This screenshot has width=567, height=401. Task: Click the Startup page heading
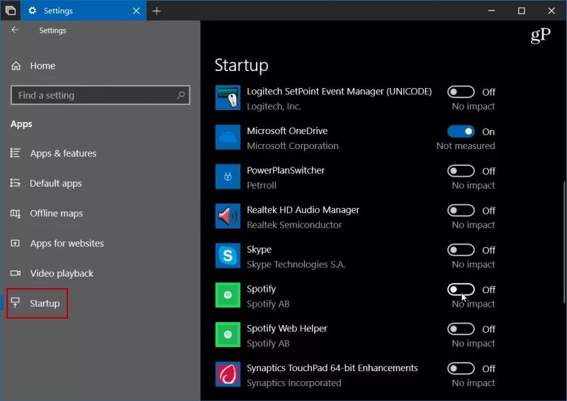coord(241,65)
